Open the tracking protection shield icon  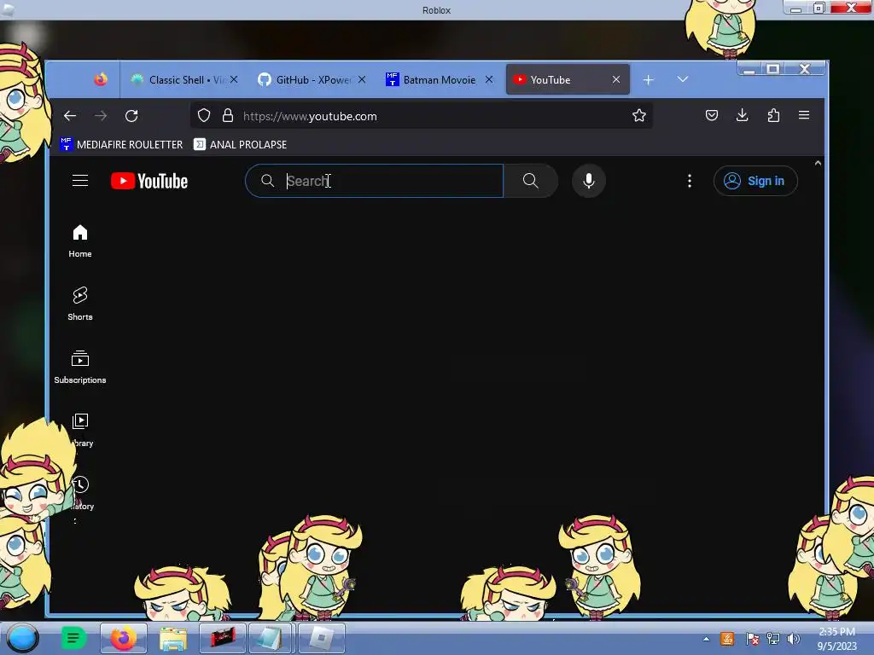[204, 115]
